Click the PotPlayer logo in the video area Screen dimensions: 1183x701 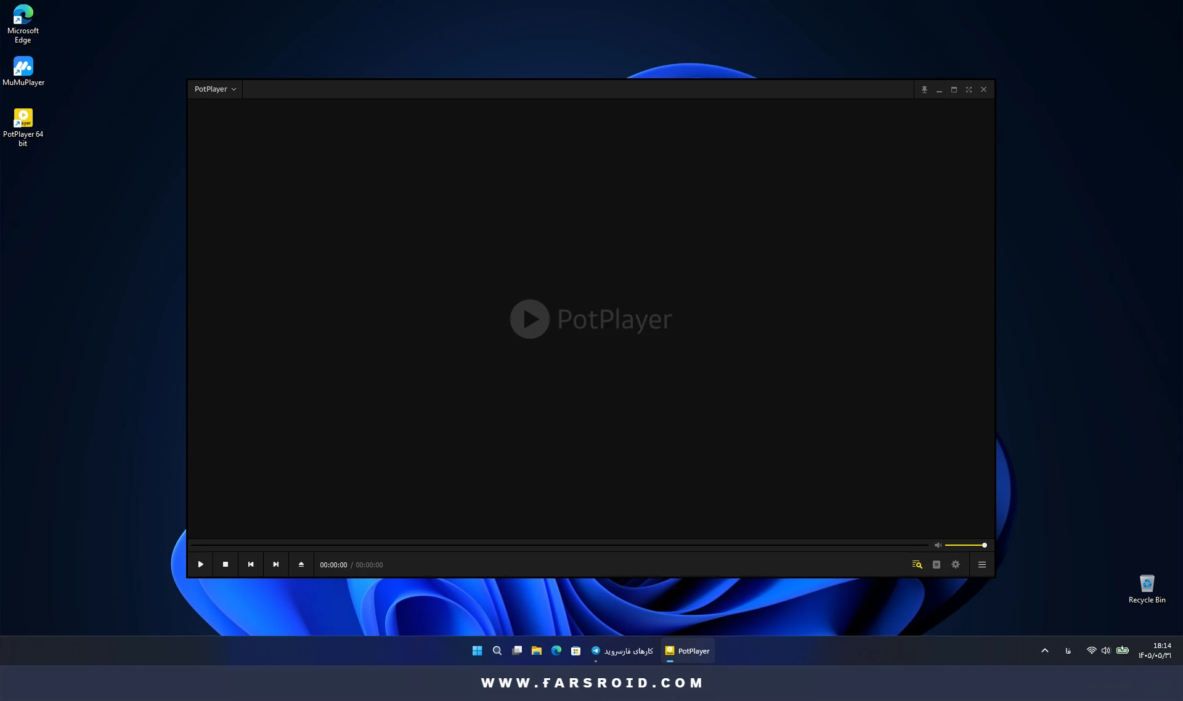(591, 319)
